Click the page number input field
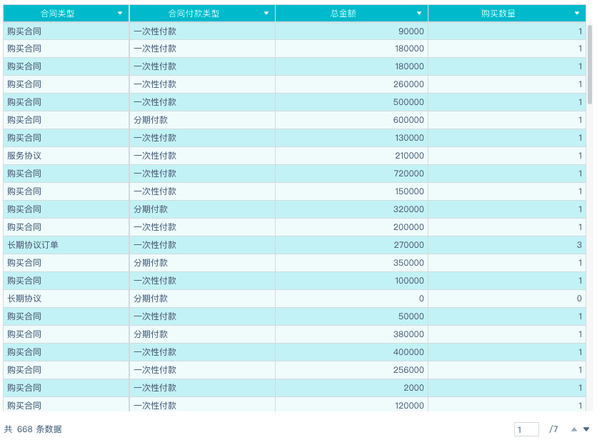Viewport: 597px width, 440px height. click(x=526, y=429)
